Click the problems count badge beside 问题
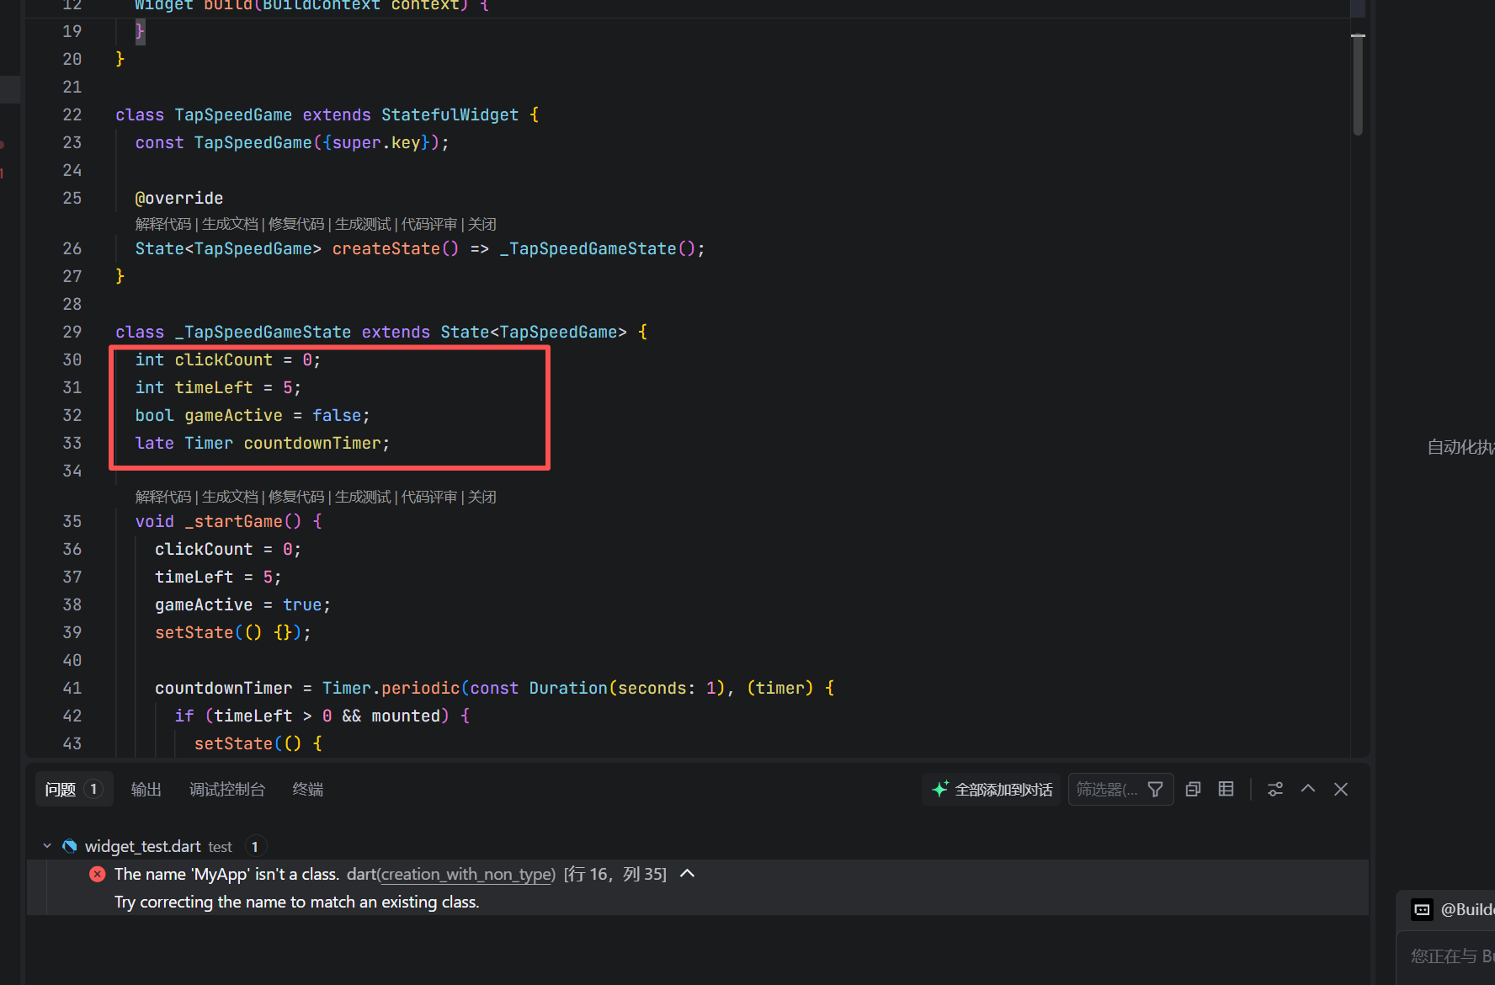The width and height of the screenshot is (1495, 985). tap(93, 790)
